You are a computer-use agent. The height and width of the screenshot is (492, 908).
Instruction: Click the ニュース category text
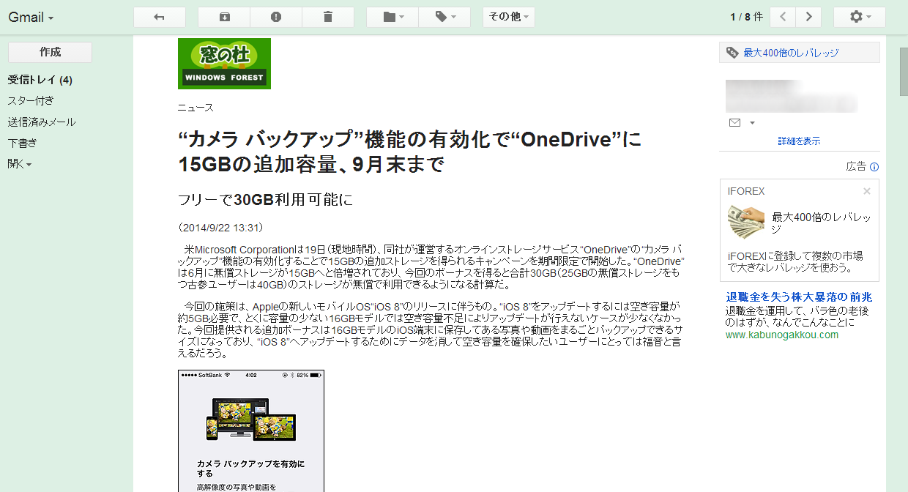point(196,108)
